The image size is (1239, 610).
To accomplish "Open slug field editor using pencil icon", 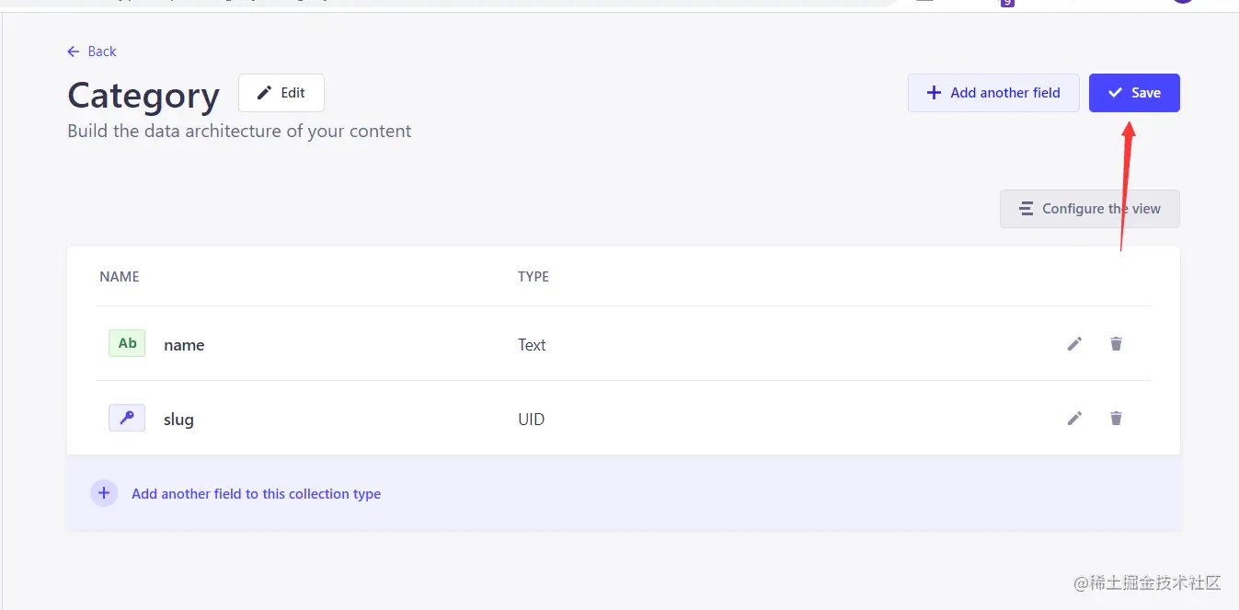I will pyautogui.click(x=1074, y=419).
